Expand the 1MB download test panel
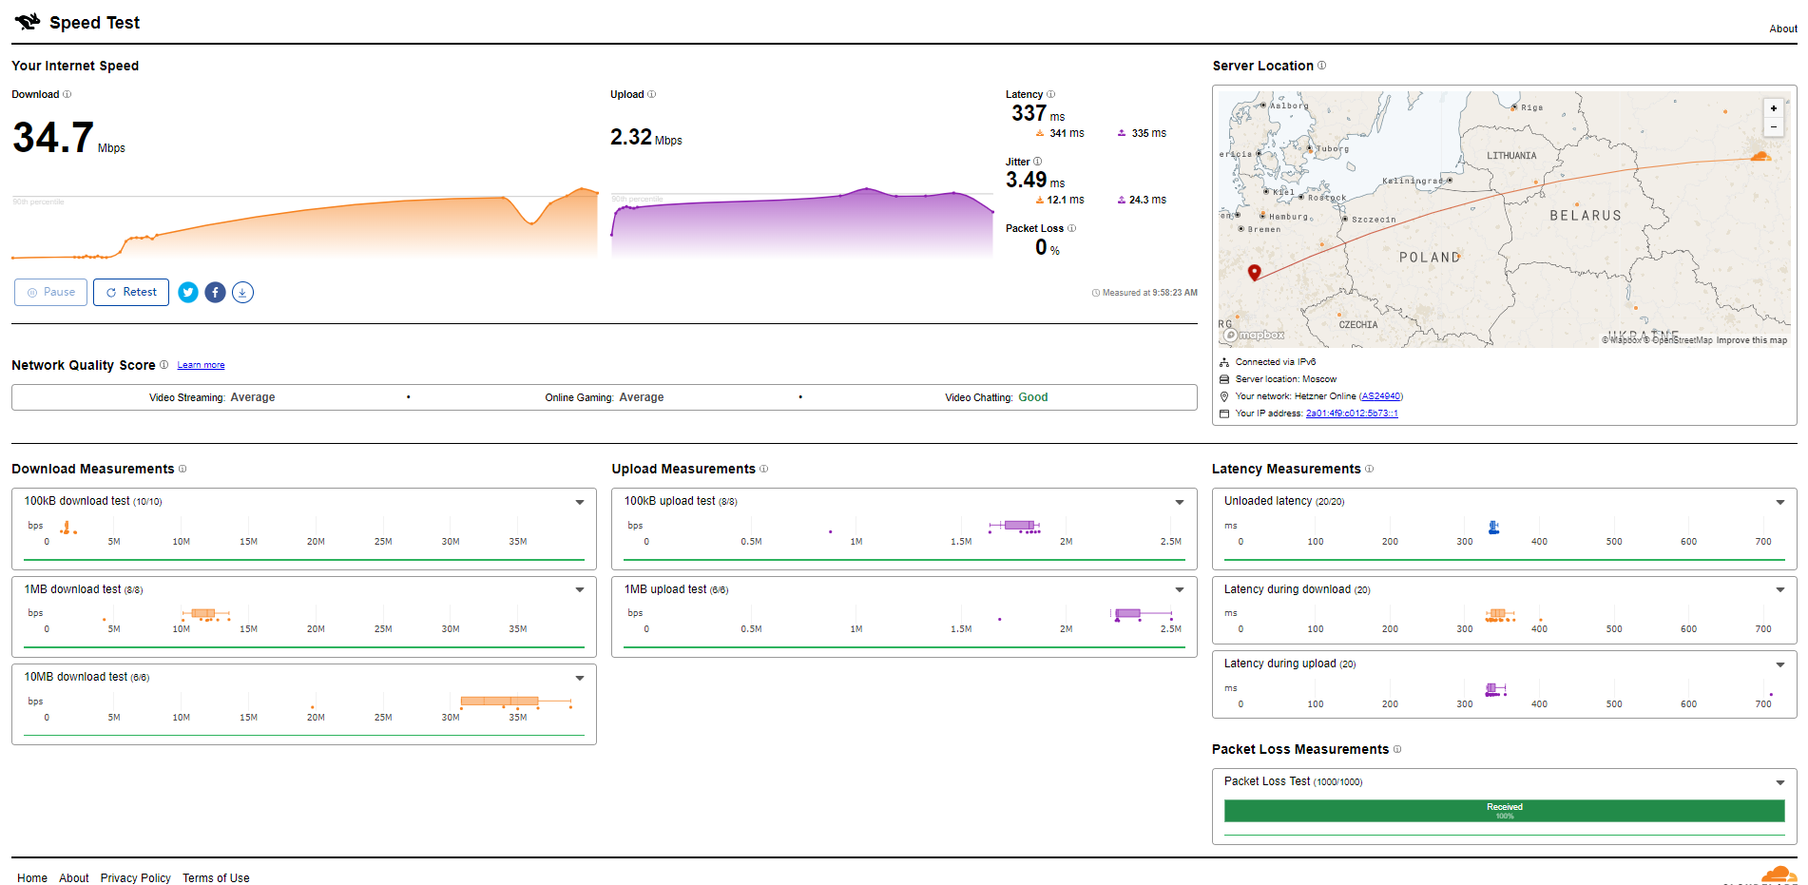The width and height of the screenshot is (1808, 885). tap(580, 590)
